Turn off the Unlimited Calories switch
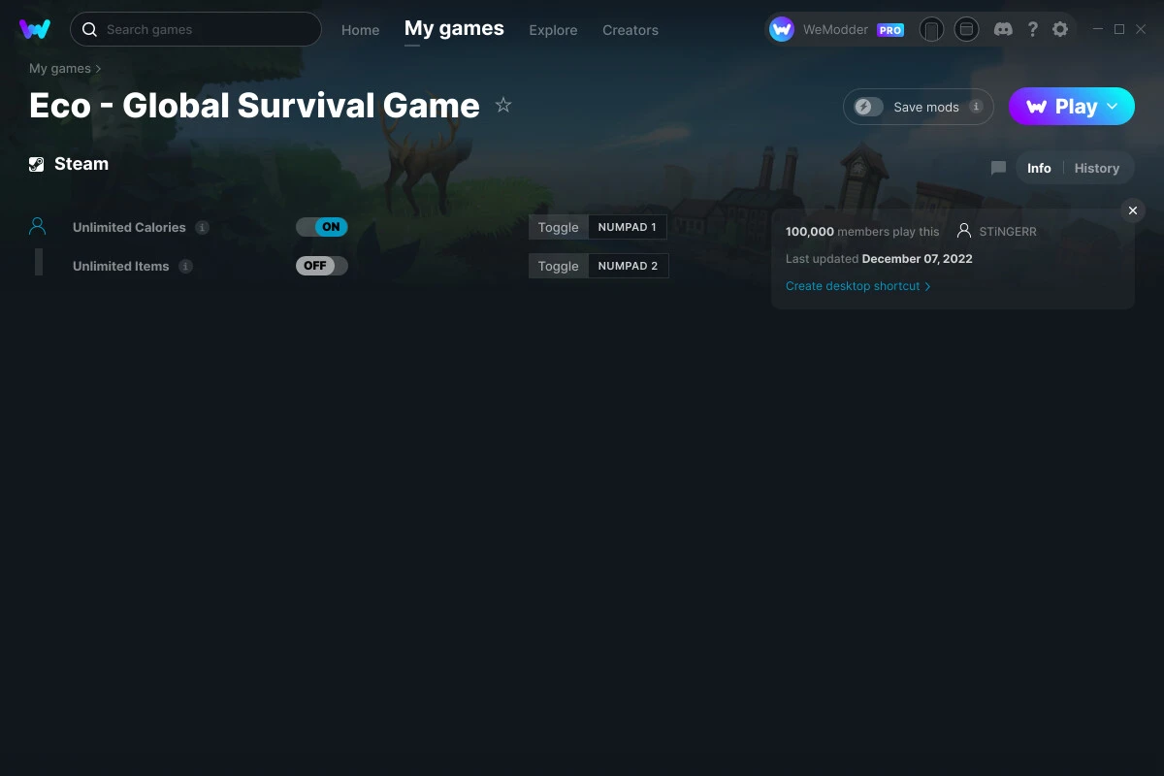Viewport: 1164px width, 776px height. point(321,226)
